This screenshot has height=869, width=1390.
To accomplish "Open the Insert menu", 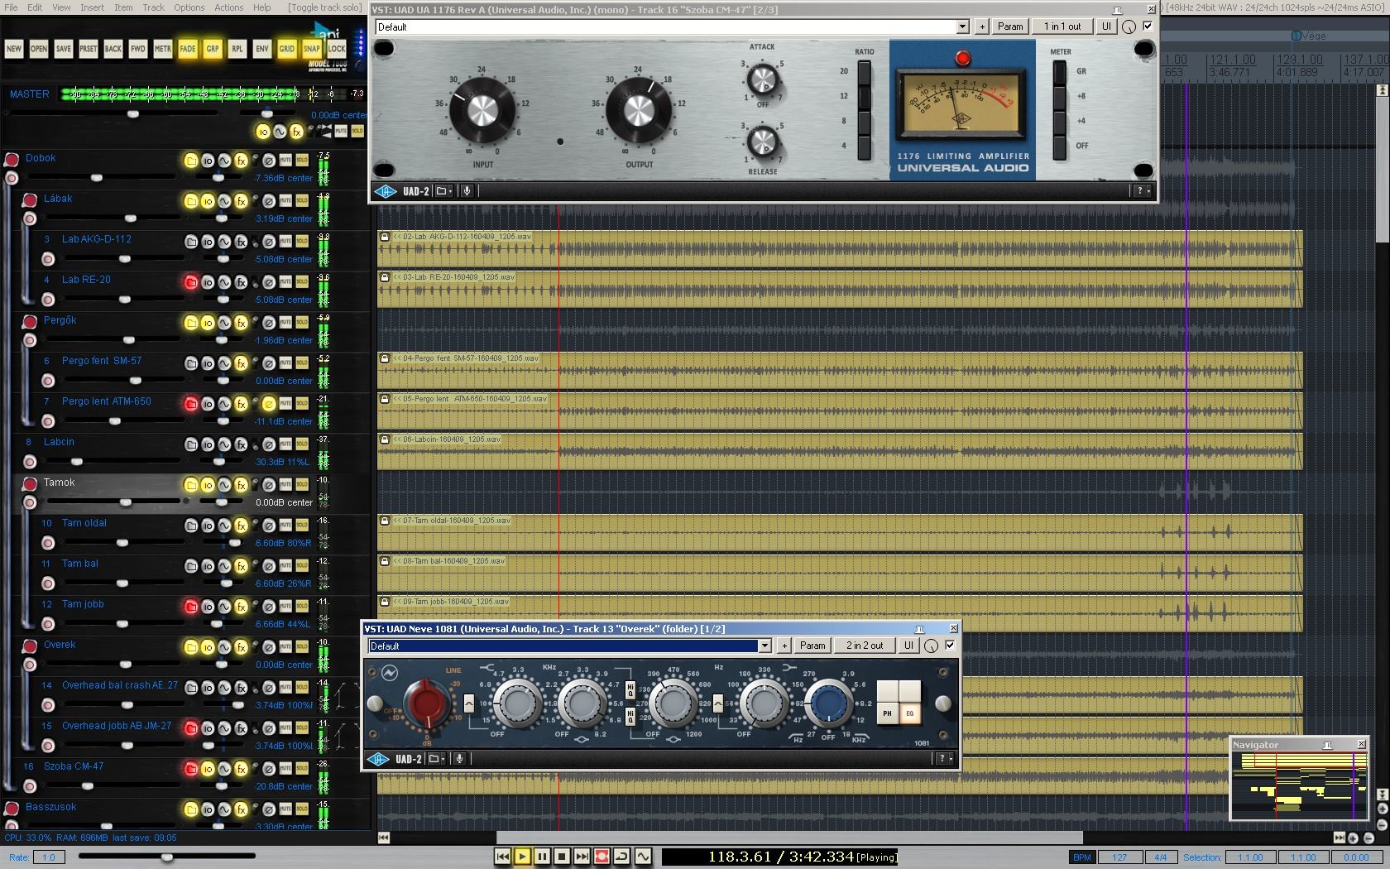I will (x=92, y=7).
